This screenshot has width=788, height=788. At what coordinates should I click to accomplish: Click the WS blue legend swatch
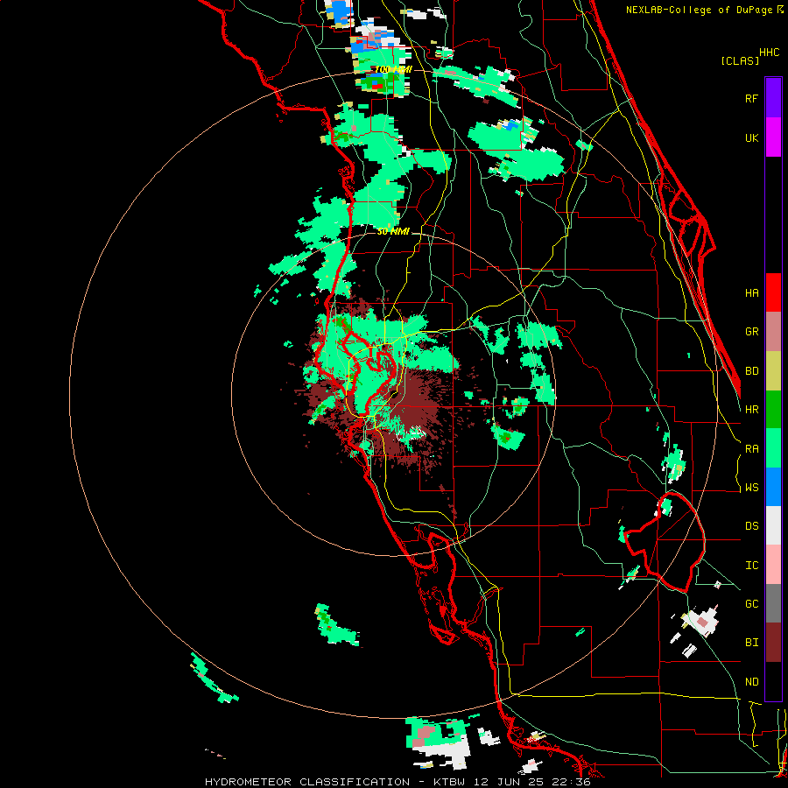[x=773, y=487]
